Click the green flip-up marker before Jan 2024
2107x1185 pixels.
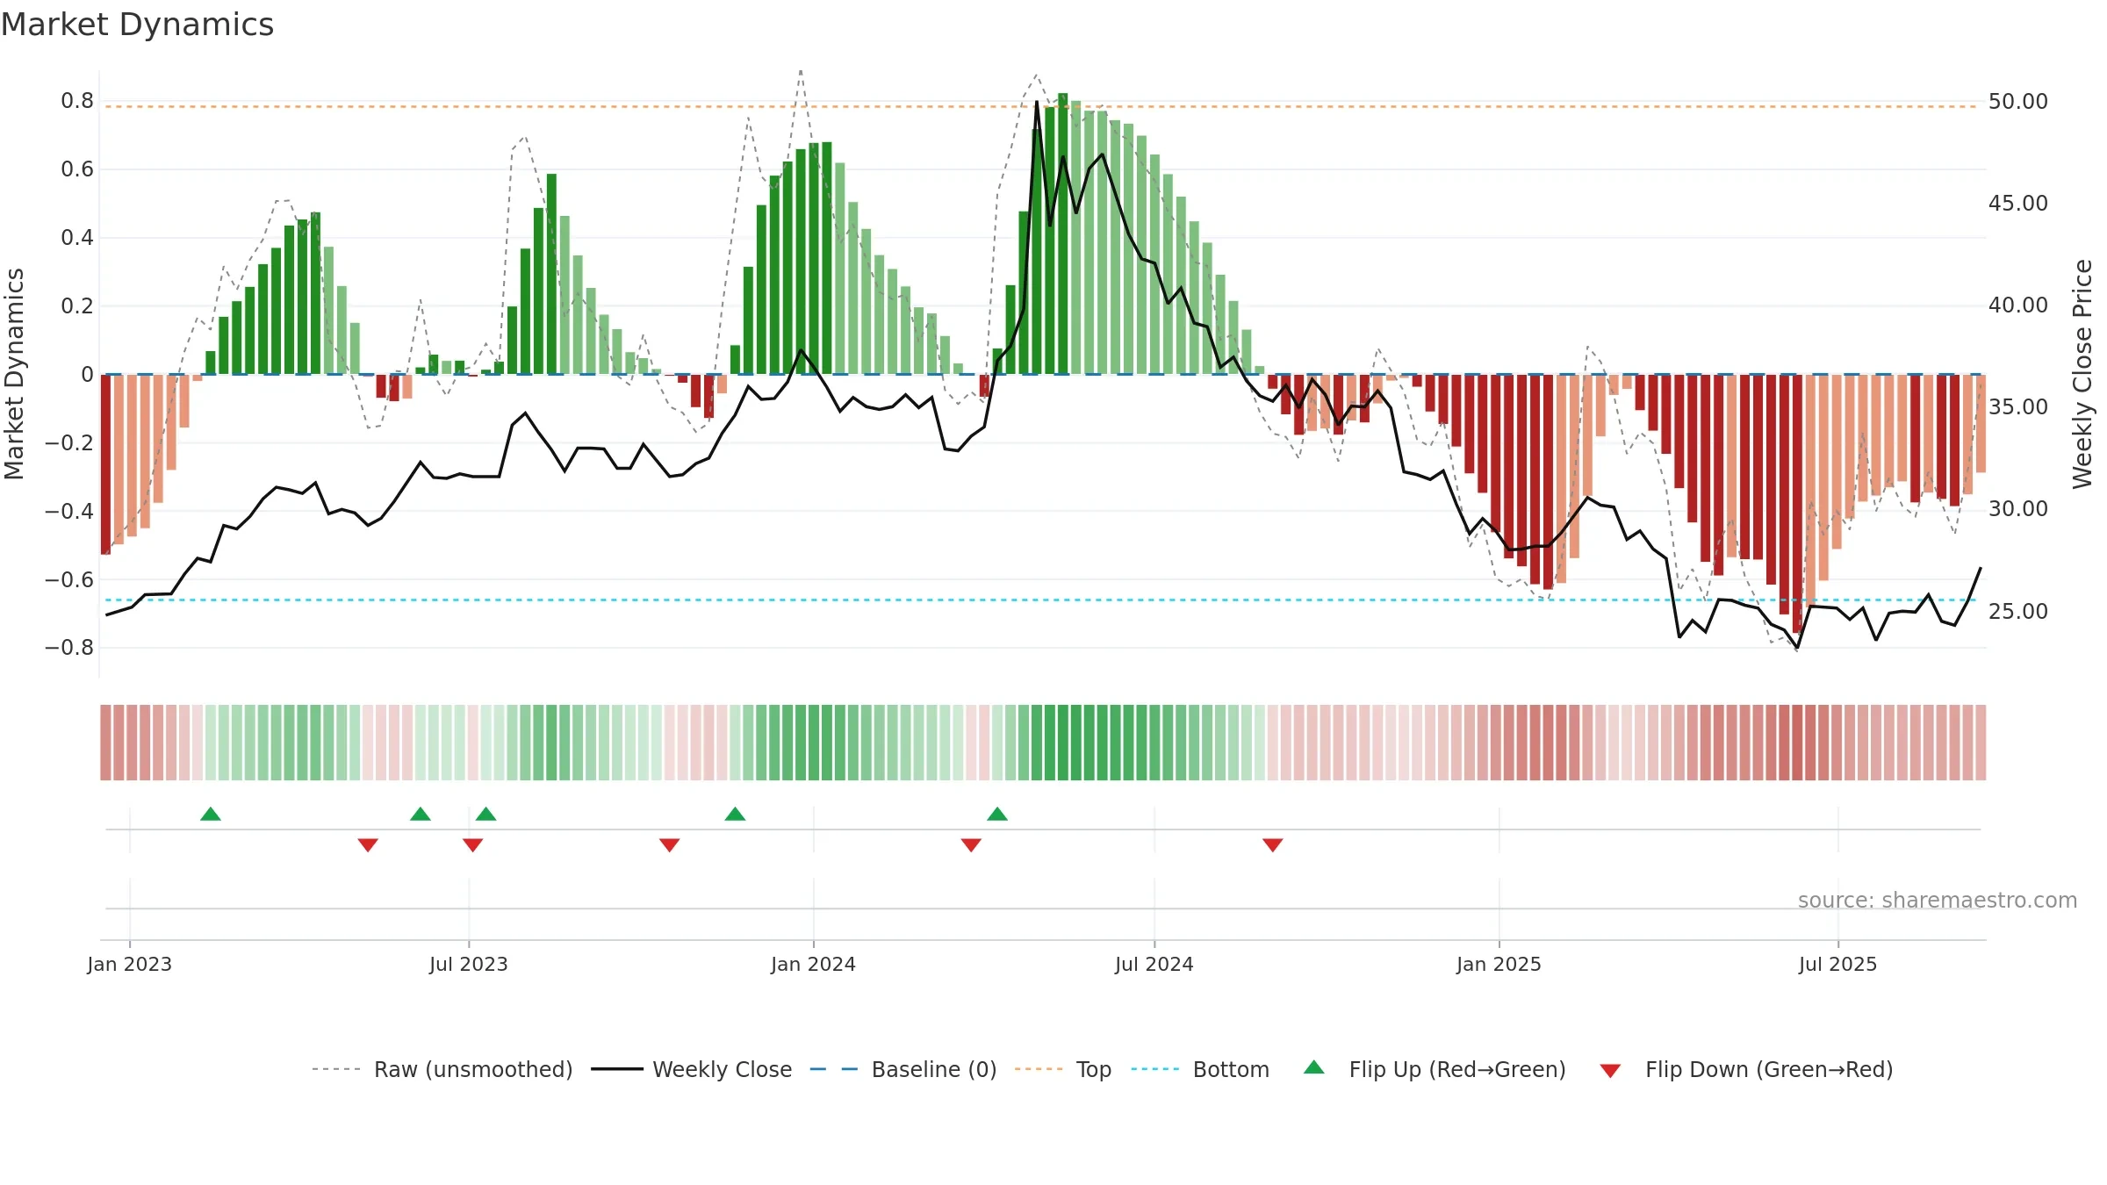point(736,814)
